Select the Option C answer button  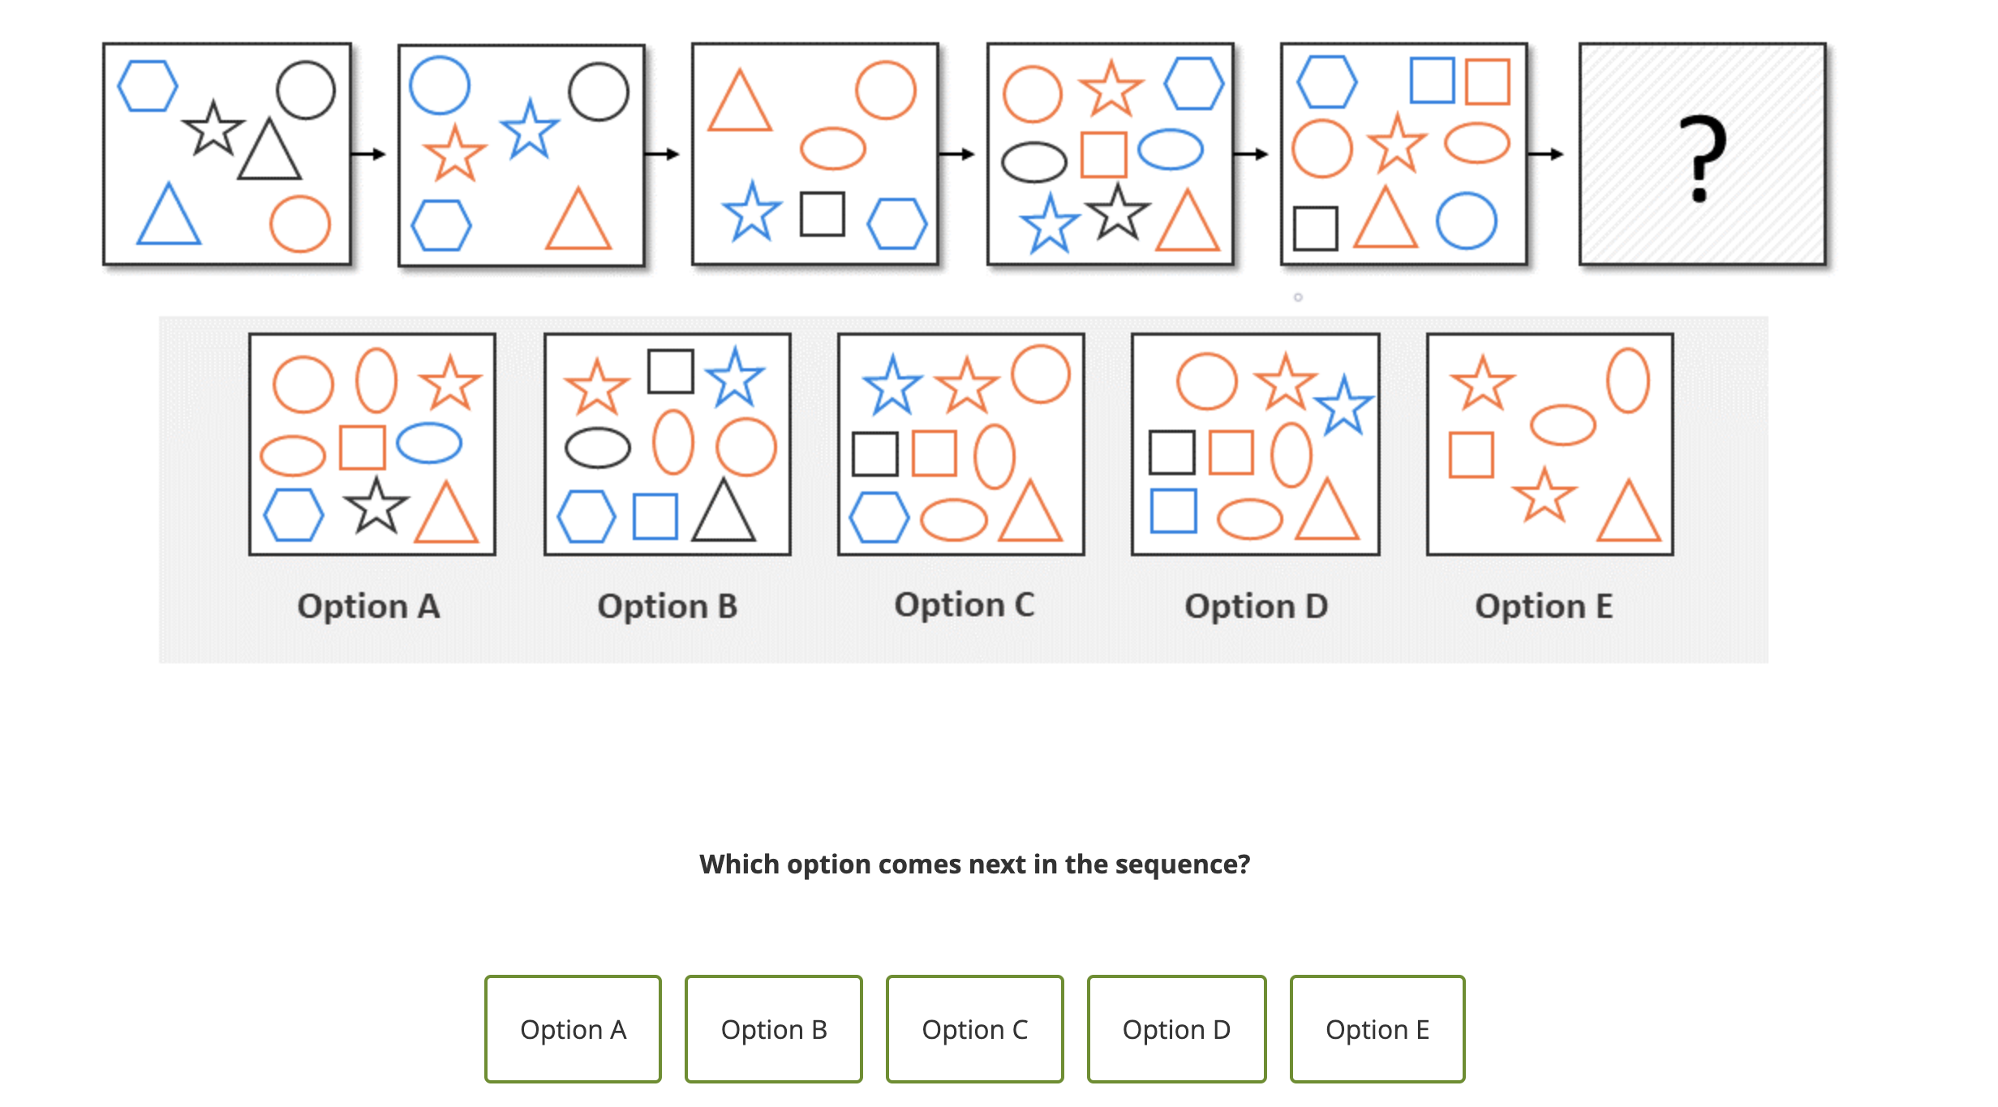click(975, 1028)
